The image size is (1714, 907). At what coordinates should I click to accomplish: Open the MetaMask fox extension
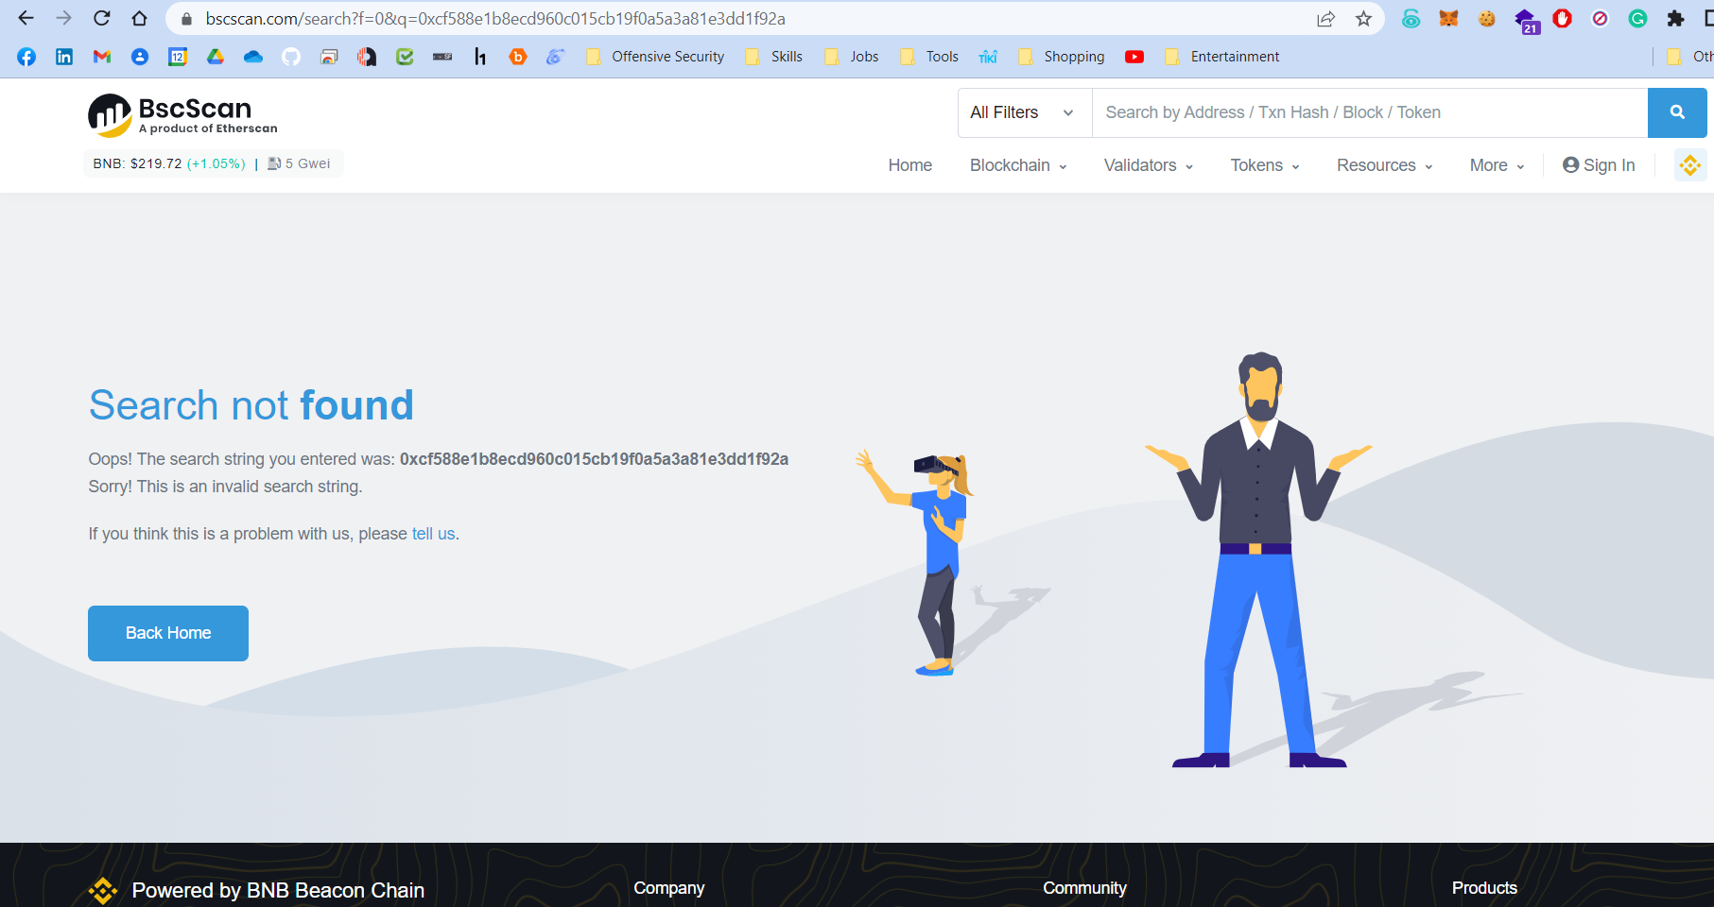tap(1448, 18)
